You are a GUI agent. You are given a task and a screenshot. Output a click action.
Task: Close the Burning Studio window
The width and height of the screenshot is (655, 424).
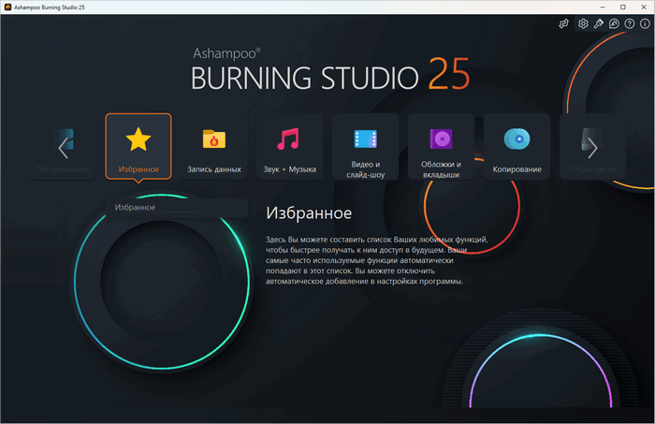coord(644,7)
